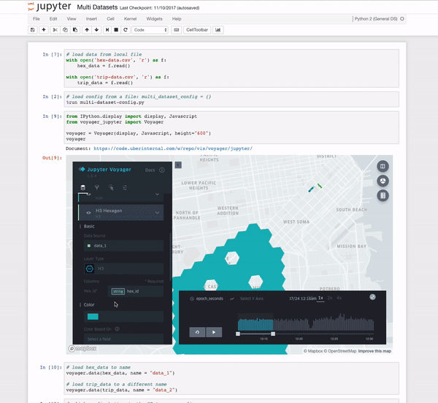
Task: Click inside the In [7] code cell
Action: (231, 69)
